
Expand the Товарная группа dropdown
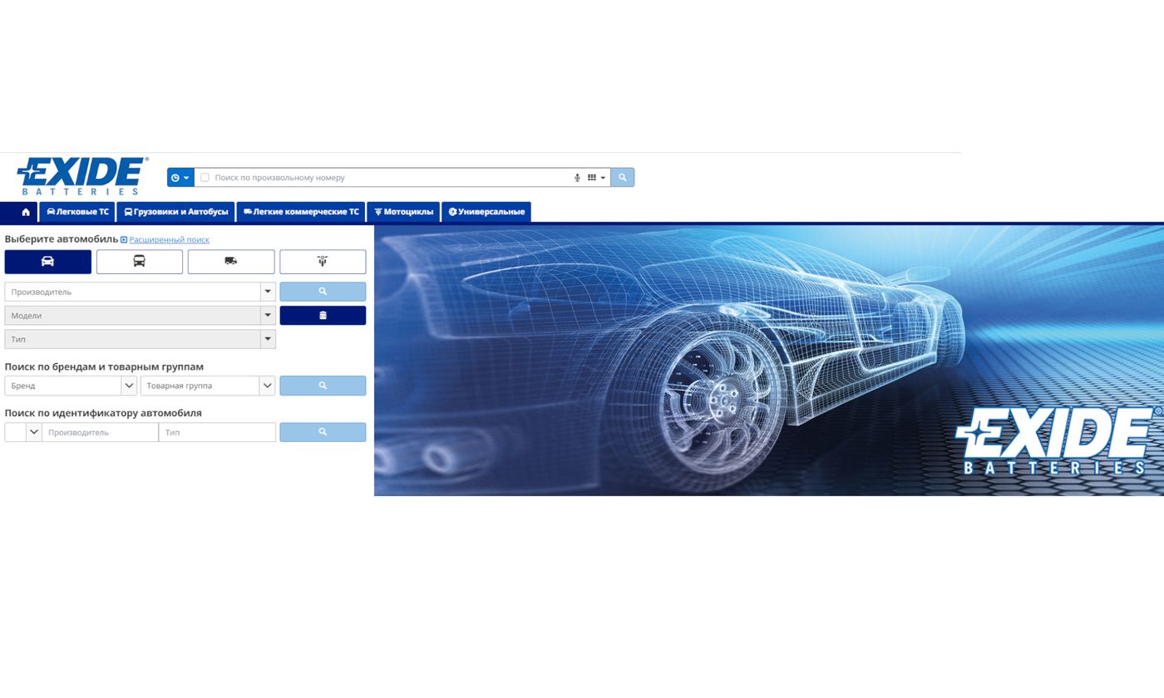(x=267, y=386)
